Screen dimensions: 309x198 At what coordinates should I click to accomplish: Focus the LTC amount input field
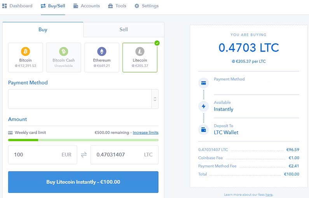pyautogui.click(x=124, y=155)
